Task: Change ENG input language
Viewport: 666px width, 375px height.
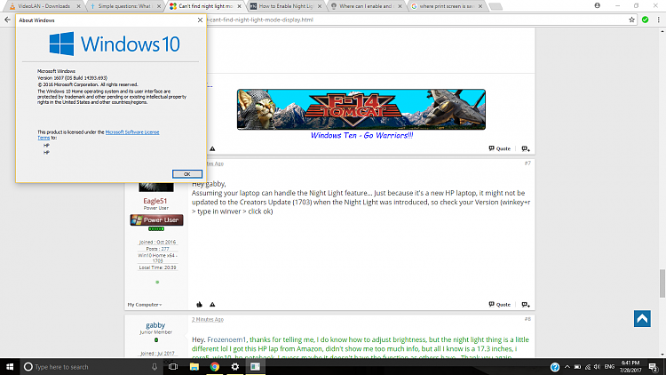Action: (609, 367)
